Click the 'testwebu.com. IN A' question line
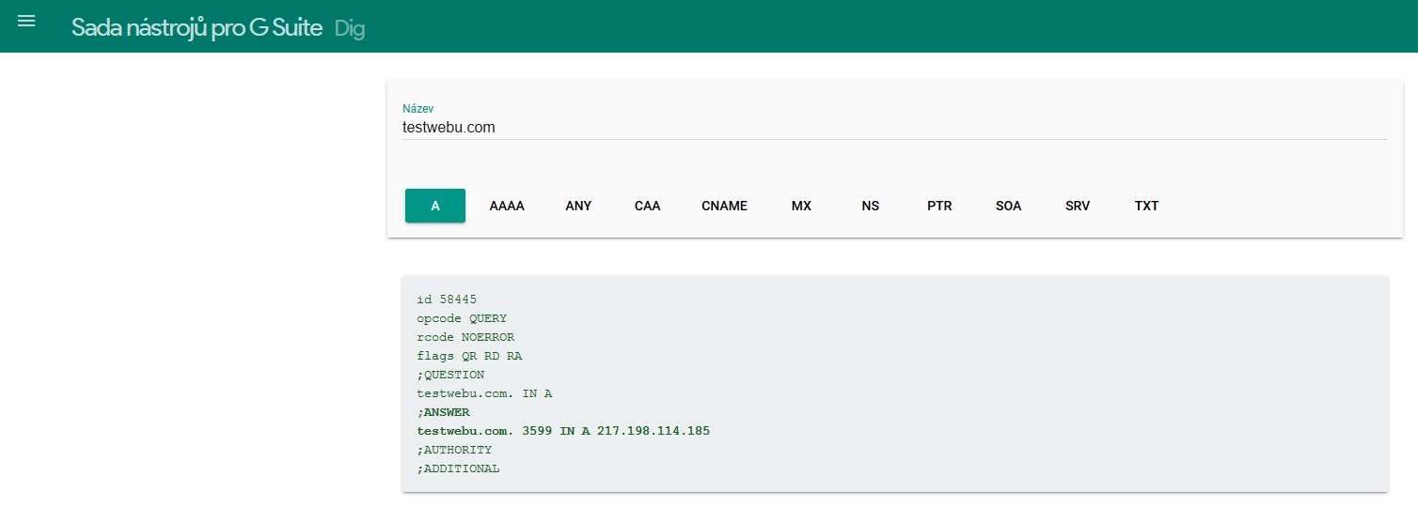The width and height of the screenshot is (1418, 507). [x=484, y=393]
